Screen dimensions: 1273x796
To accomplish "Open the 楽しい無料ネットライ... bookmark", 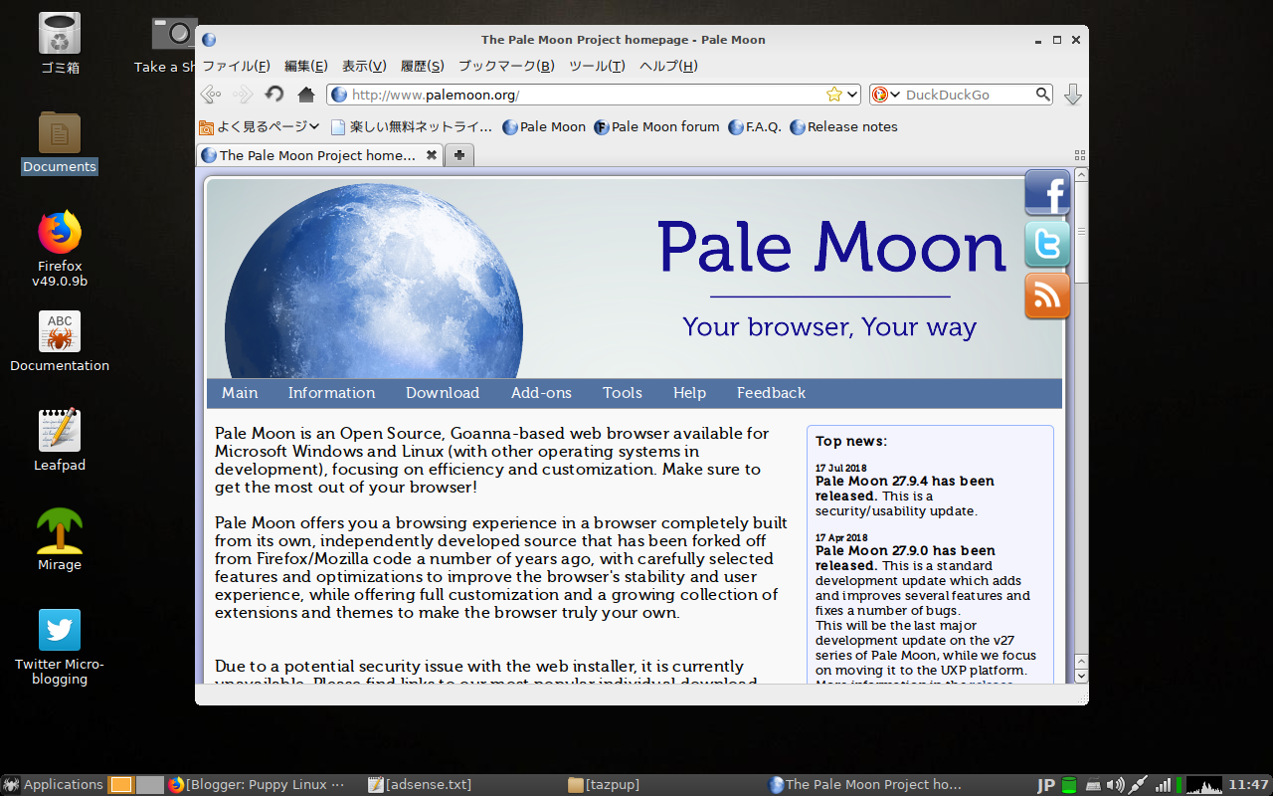I will pyautogui.click(x=411, y=127).
